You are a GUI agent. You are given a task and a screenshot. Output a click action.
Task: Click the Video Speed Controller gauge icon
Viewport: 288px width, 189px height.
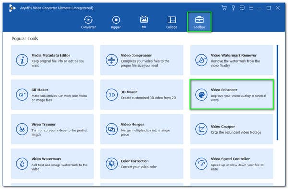tap(201, 164)
